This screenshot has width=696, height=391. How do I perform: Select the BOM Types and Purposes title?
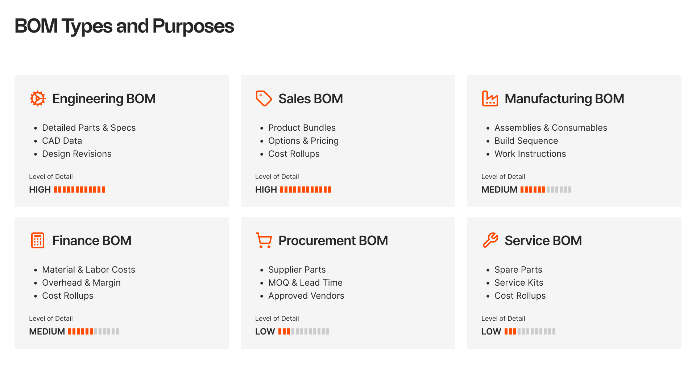[124, 26]
